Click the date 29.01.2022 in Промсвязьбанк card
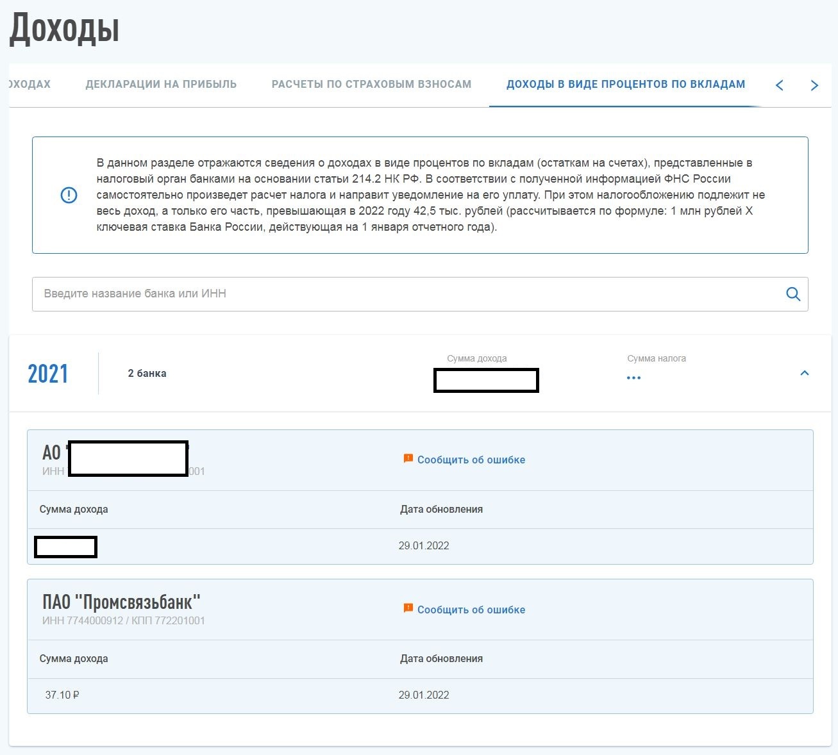Viewport: 838px width, 755px height. click(424, 695)
